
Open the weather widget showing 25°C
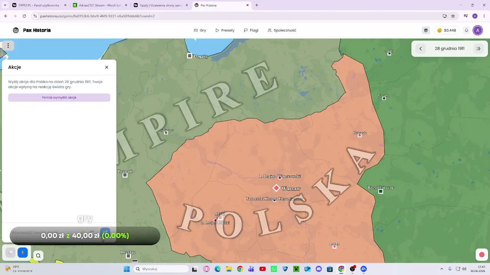(18, 269)
